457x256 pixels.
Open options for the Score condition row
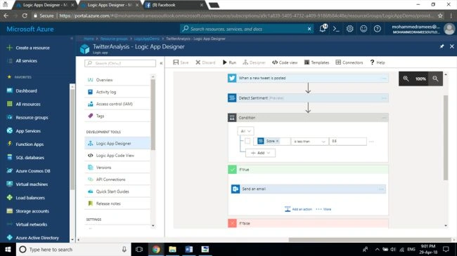371,142
